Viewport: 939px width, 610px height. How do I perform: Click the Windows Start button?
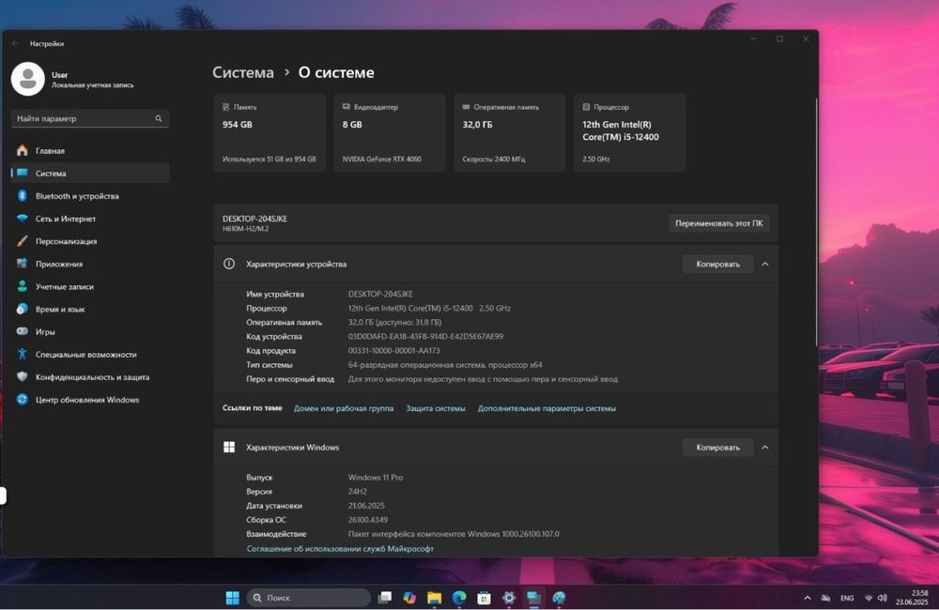click(x=232, y=598)
